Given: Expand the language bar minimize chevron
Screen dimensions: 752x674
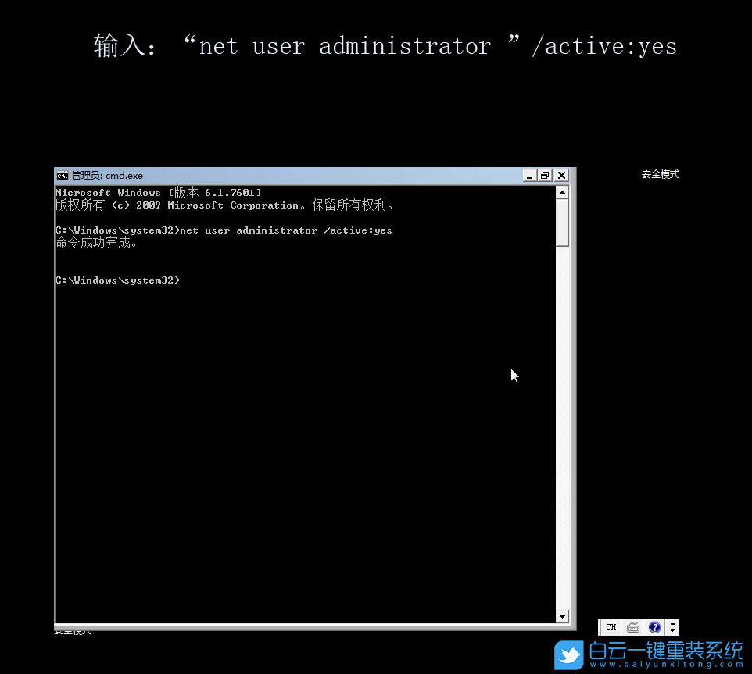Looking at the screenshot, I should pyautogui.click(x=672, y=623).
